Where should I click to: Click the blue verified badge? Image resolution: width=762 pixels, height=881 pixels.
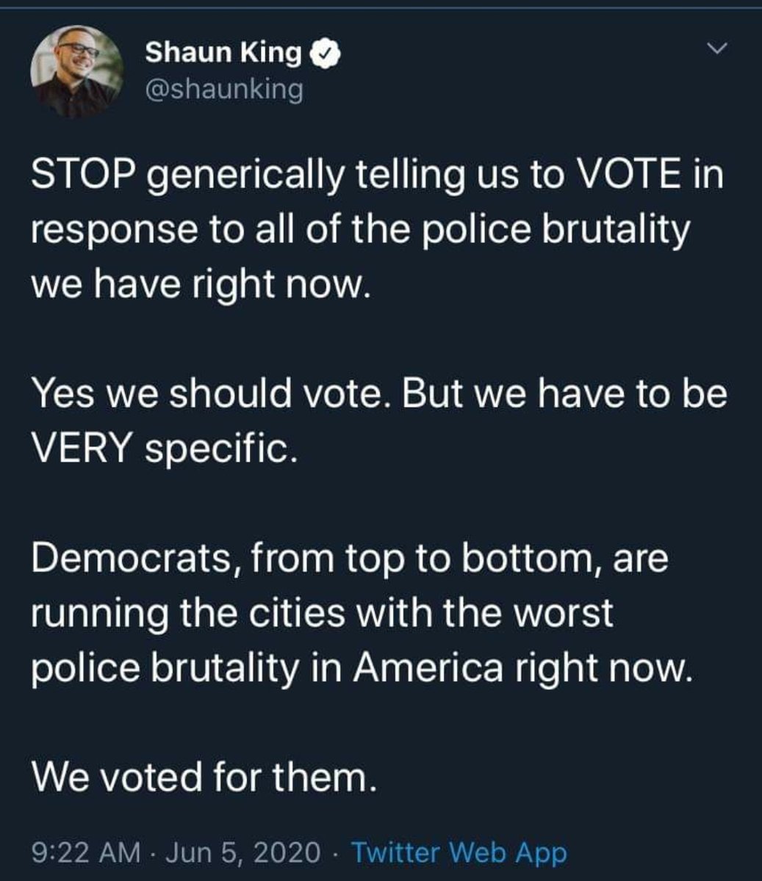pos(326,53)
